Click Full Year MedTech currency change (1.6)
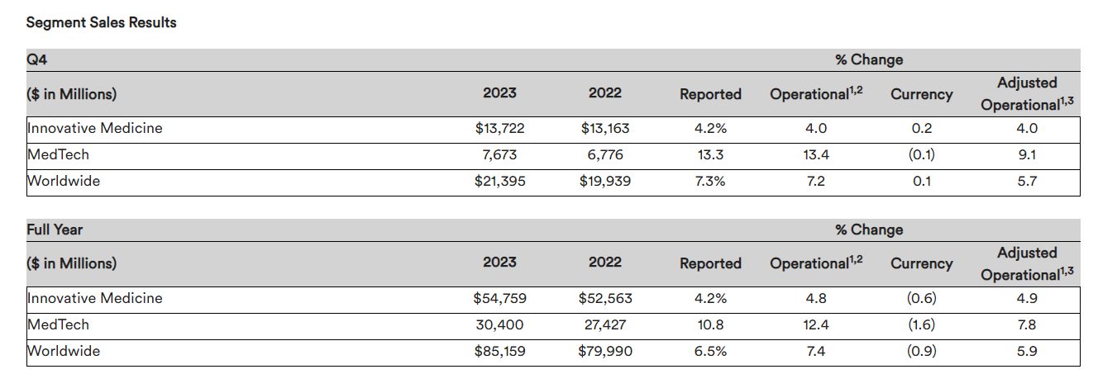1098x374 pixels. (921, 324)
